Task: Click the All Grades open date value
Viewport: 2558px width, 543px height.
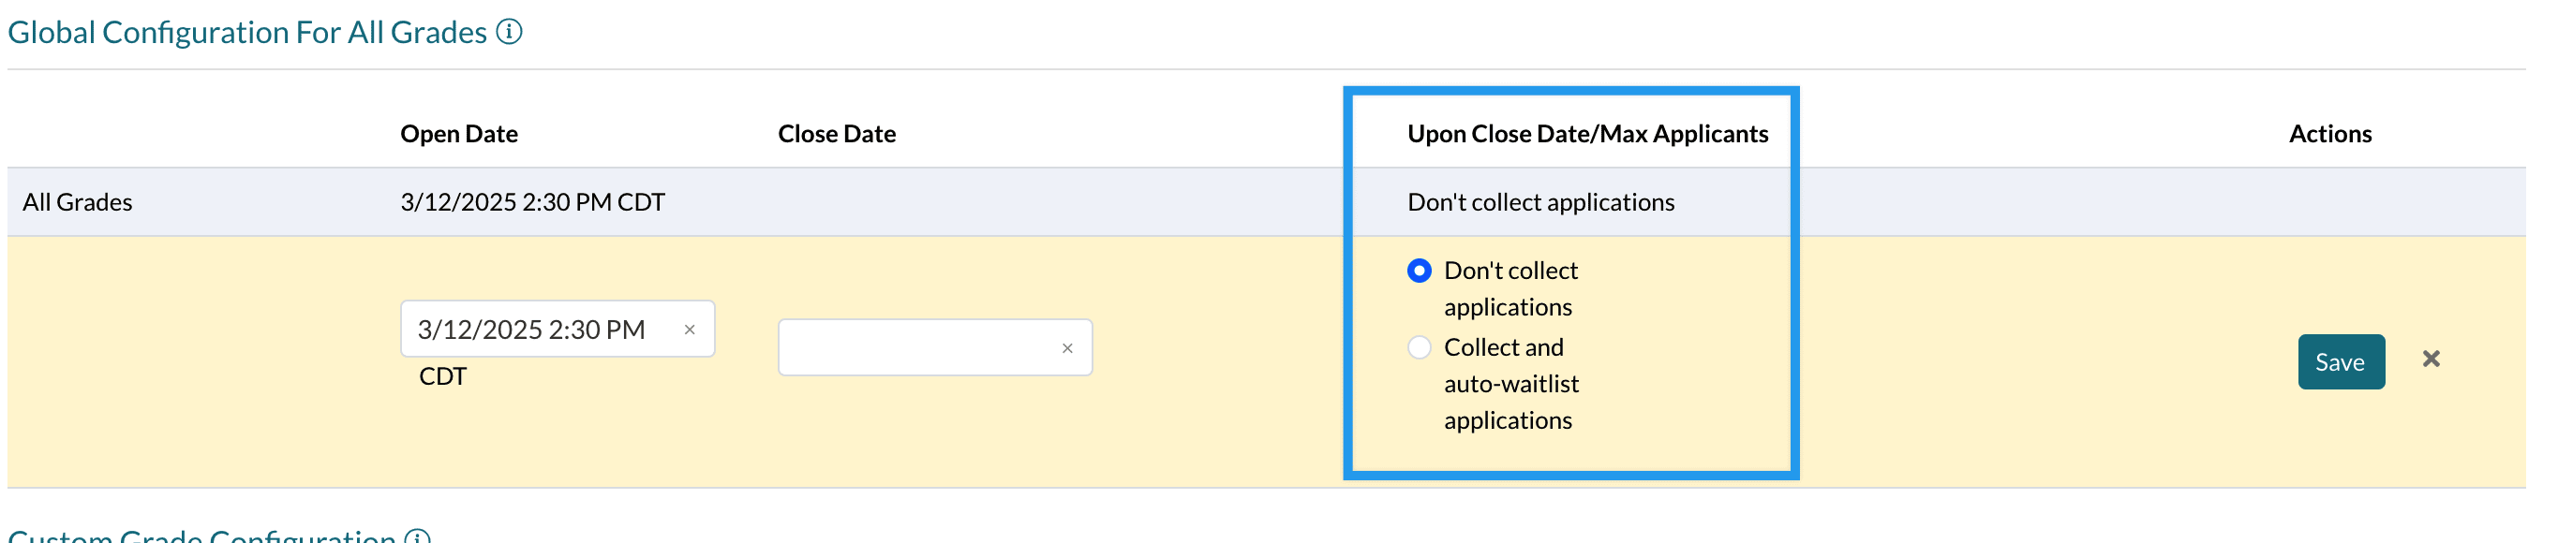Action: pos(532,202)
